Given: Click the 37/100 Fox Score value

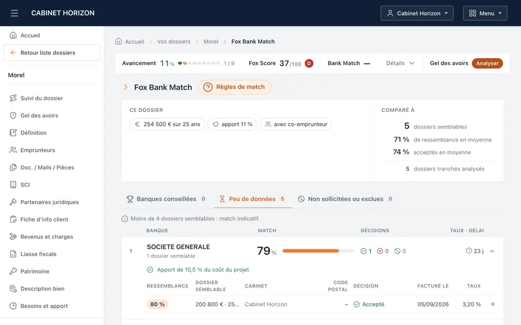Looking at the screenshot, I should point(290,63).
